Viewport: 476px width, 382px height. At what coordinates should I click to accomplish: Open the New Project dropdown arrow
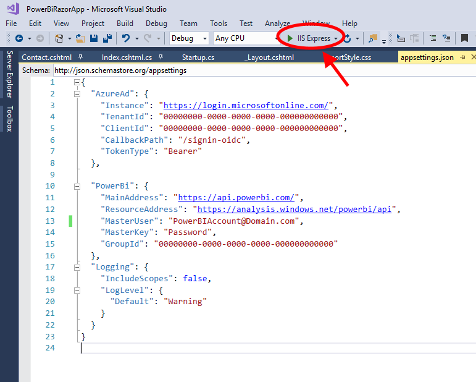point(70,38)
